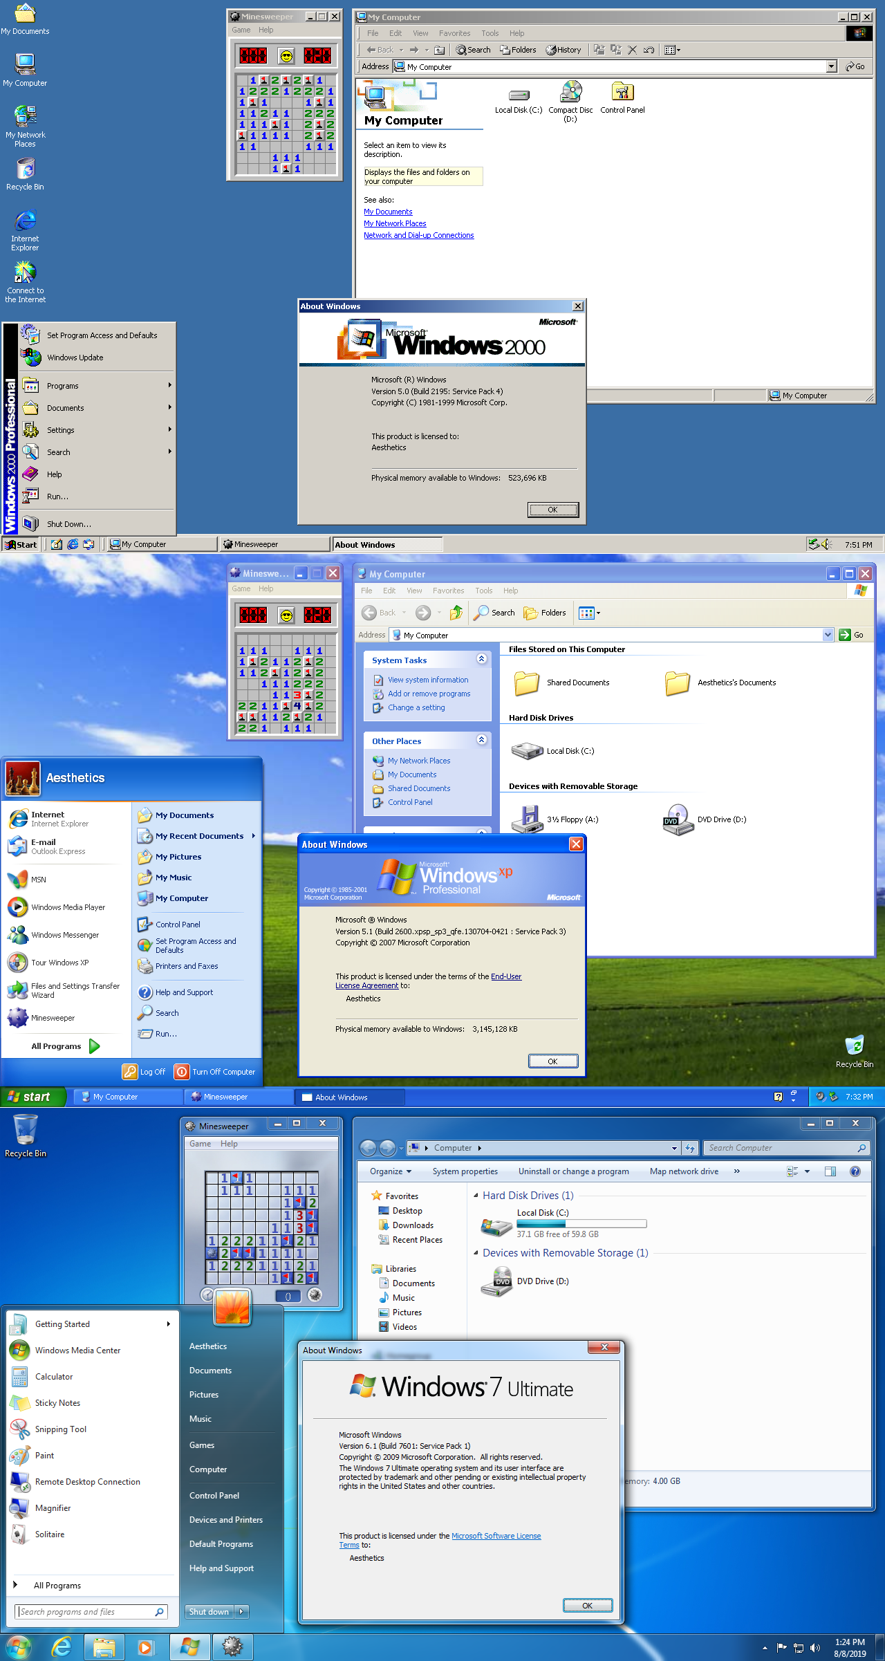Viewport: 885px width, 1661px height.
Task: Click Local Disk (C:) usage bar in Windows 7
Action: coord(581,1224)
